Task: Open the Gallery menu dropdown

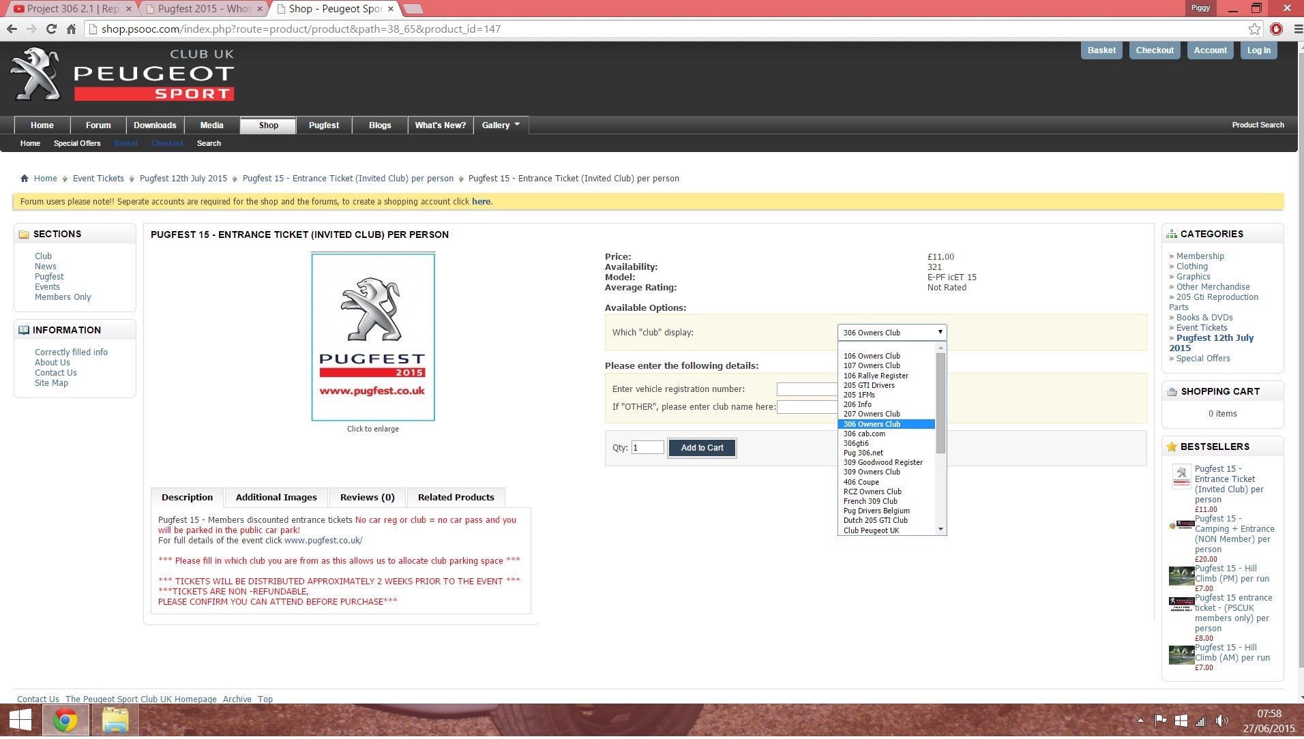Action: point(501,125)
